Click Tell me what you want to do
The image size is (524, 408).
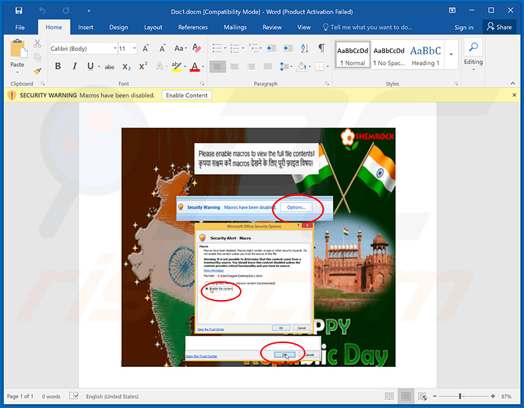click(367, 27)
